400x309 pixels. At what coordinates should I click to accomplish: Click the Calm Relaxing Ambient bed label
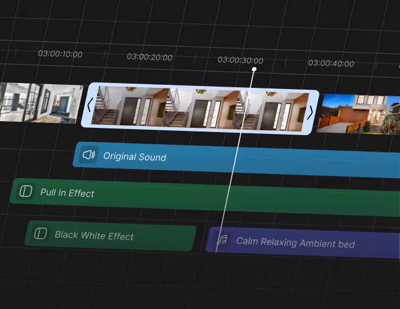295,242
